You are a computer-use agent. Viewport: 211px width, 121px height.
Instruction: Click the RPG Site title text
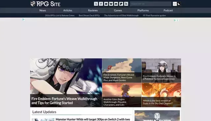[x=48, y=4]
